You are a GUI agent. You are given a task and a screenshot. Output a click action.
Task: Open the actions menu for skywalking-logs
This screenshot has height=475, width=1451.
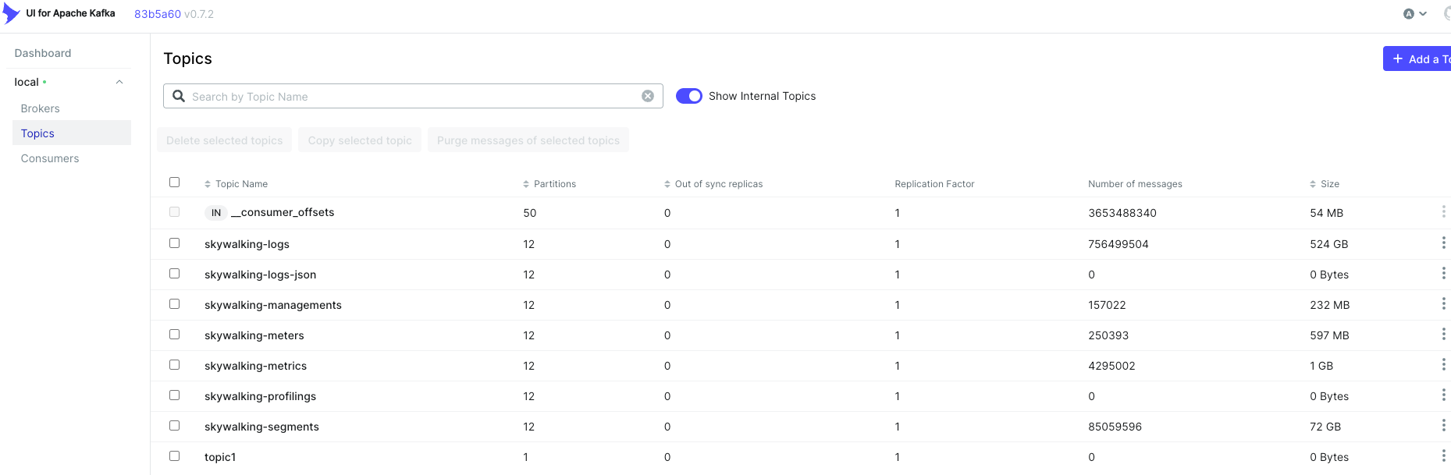(1443, 243)
